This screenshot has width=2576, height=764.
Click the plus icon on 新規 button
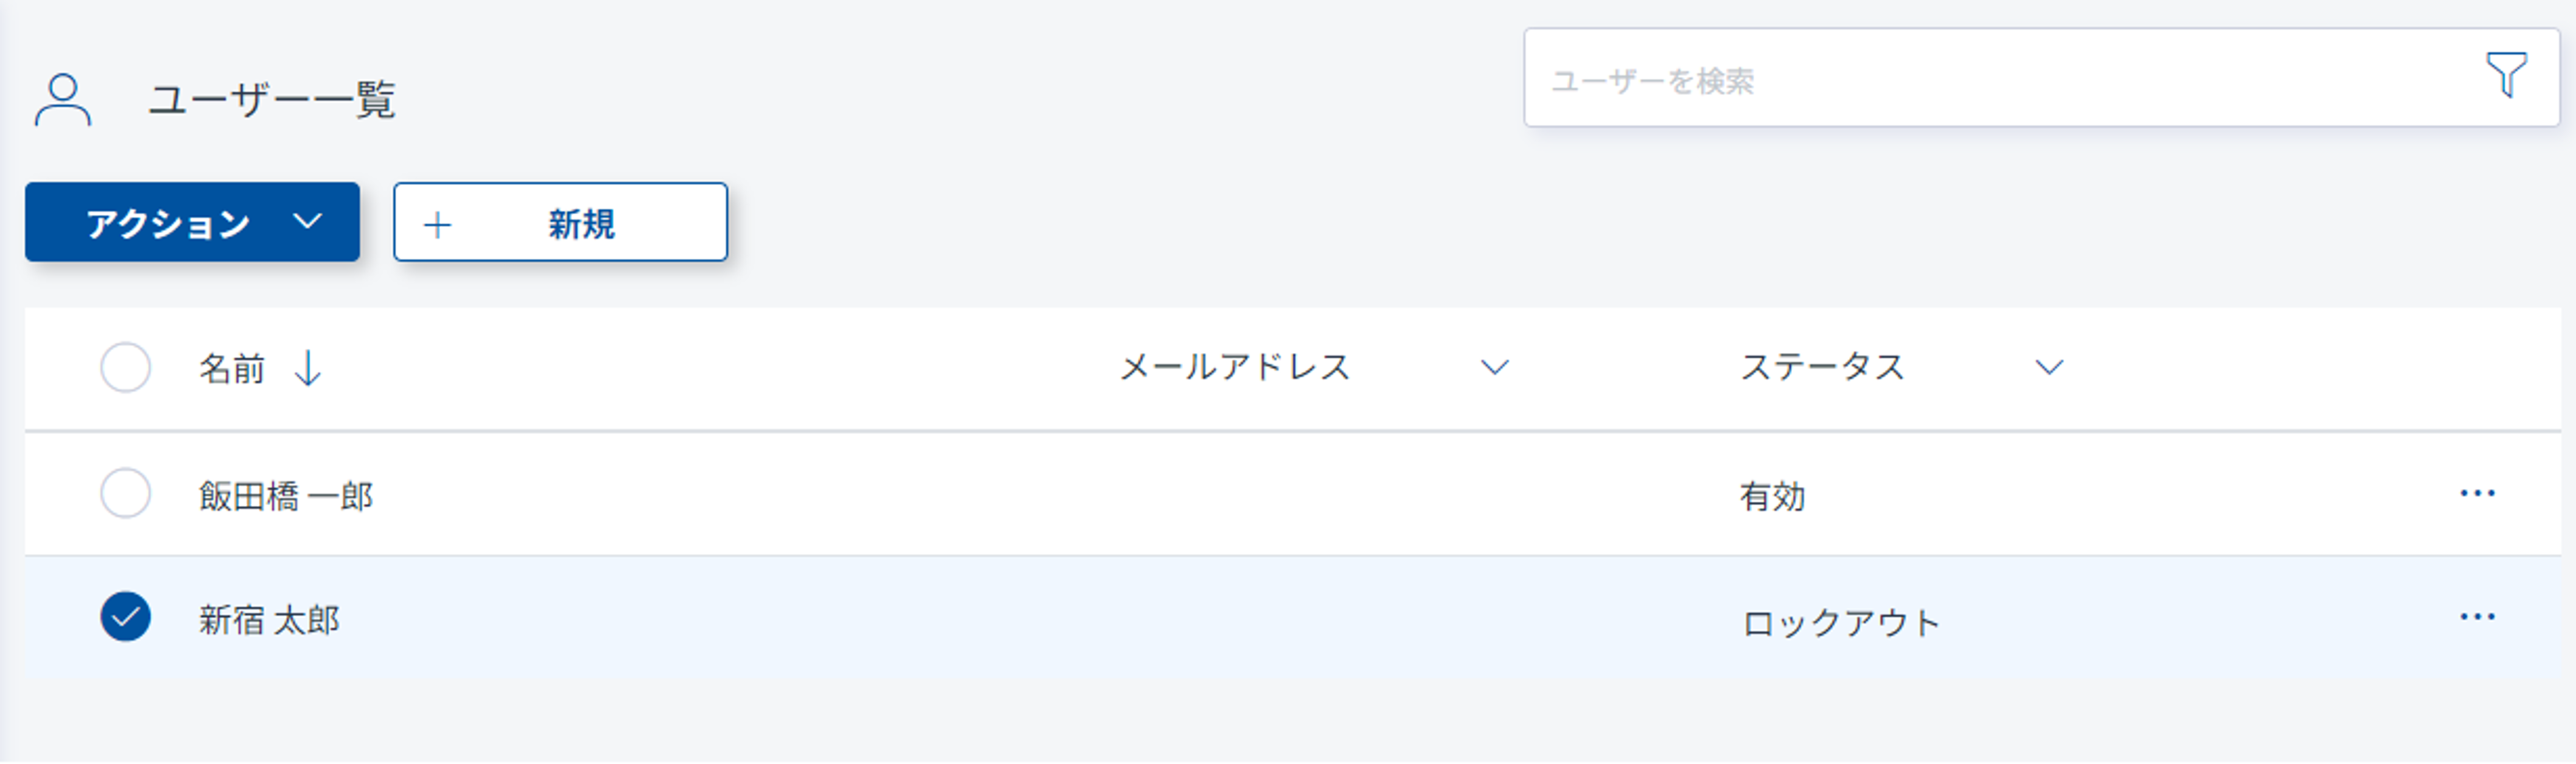(x=437, y=224)
